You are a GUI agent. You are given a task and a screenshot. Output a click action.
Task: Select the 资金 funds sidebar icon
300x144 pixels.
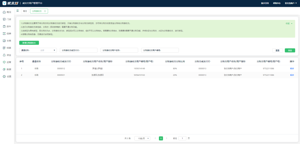[x=4, y=55]
